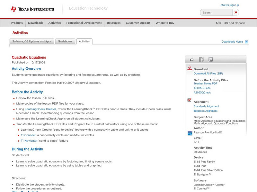This screenshot has width=257, height=192.
Task: Switch to the Guidebooks tab
Action: (x=65, y=41)
